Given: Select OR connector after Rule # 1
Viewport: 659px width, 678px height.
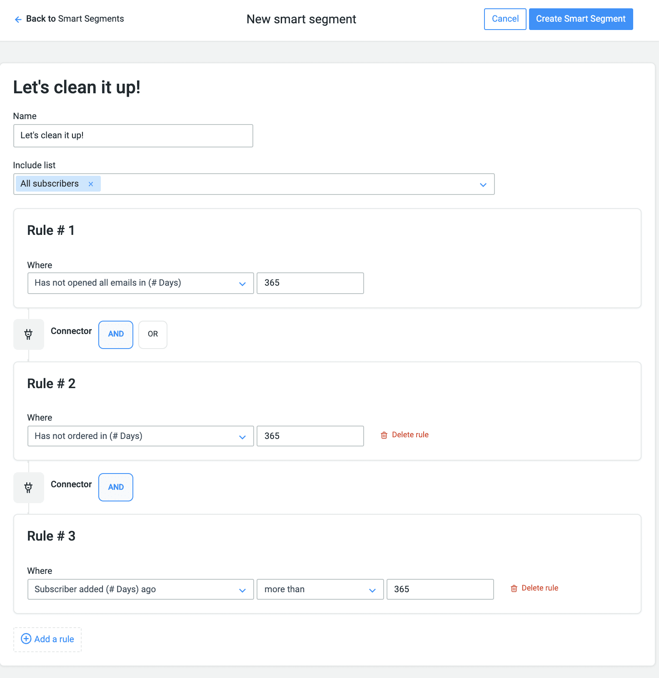Looking at the screenshot, I should pyautogui.click(x=153, y=334).
